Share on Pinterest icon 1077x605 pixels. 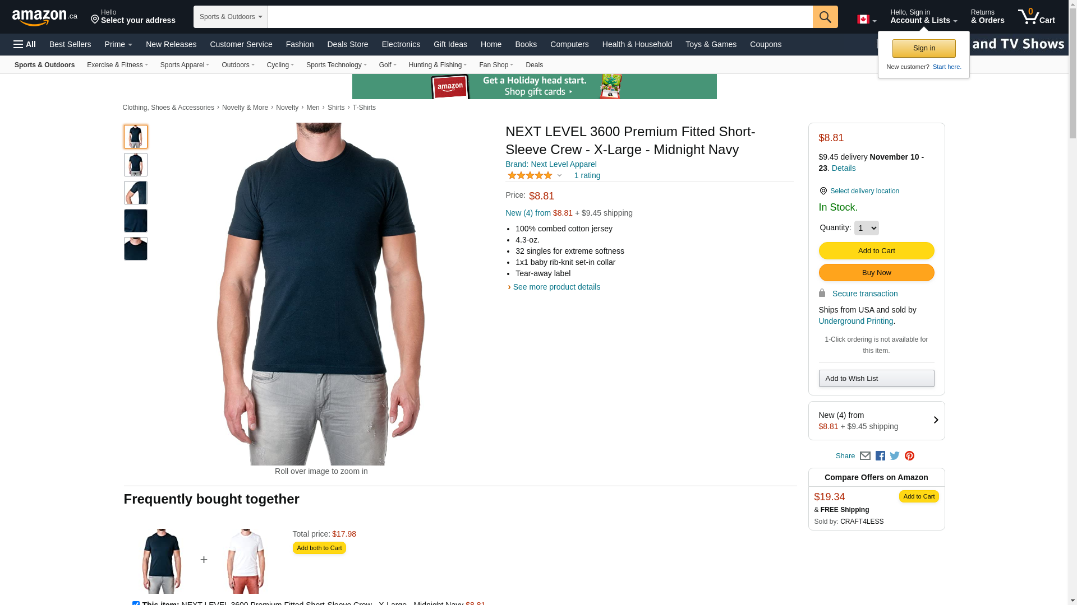click(x=909, y=456)
